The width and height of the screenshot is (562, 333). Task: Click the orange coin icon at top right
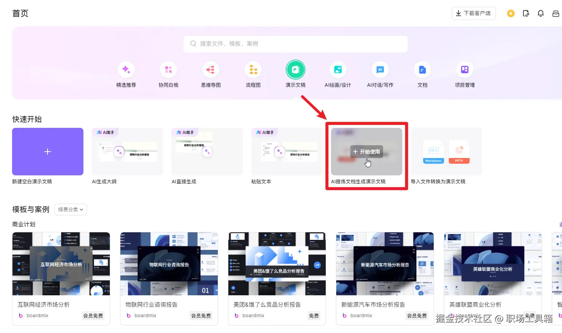[x=511, y=14]
